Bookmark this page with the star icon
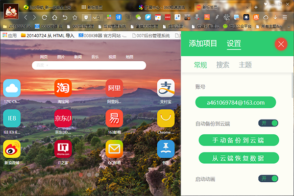Image resolution: width=294 pixels, height=196 pixels. coord(75,18)
